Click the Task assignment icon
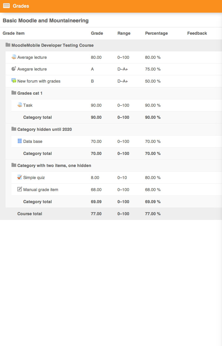222x346 pixels. [x=20, y=105]
